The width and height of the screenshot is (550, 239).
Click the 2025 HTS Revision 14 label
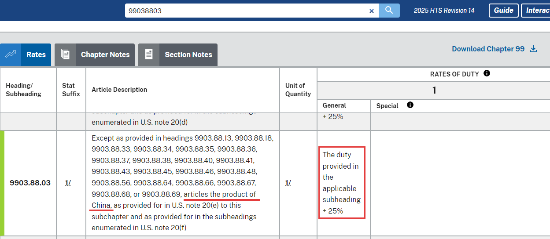(x=444, y=11)
